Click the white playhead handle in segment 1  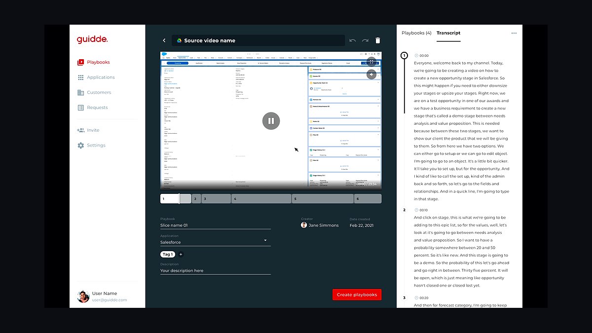pyautogui.click(x=179, y=199)
